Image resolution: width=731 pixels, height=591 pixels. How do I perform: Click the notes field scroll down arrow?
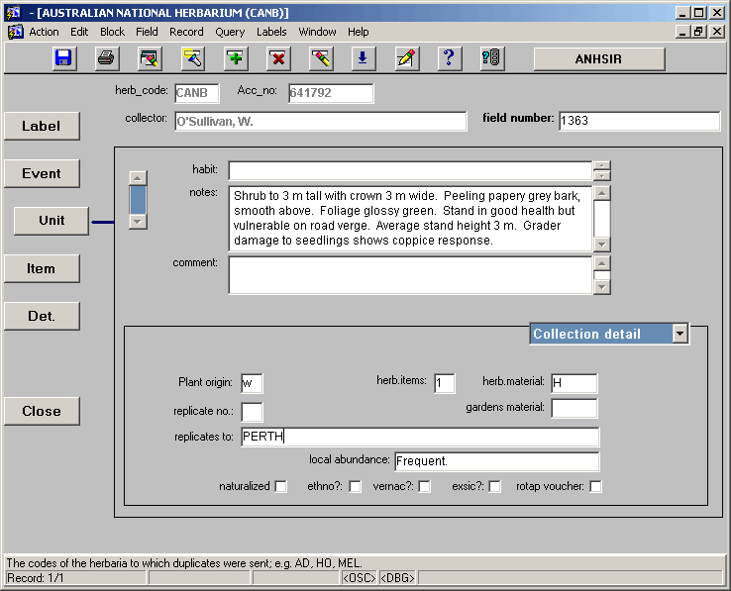(x=602, y=244)
